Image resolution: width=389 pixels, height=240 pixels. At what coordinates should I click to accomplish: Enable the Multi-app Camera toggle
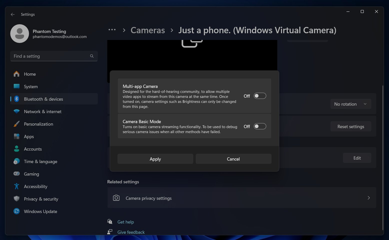pos(260,96)
